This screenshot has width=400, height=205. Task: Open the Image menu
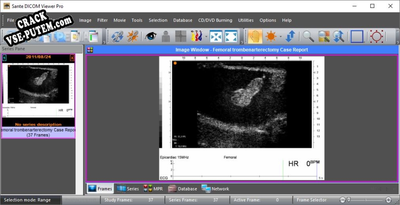click(x=85, y=20)
